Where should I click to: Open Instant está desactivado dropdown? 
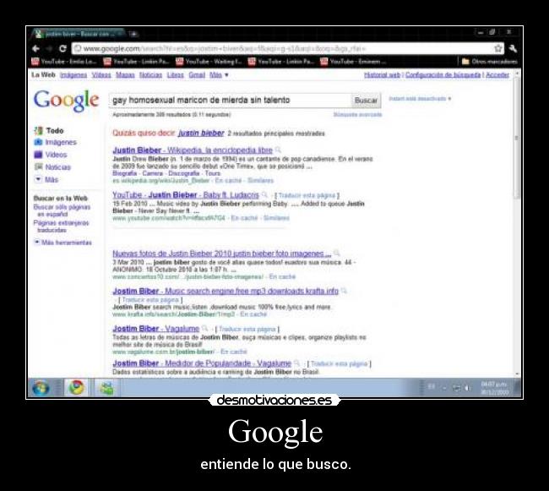pyautogui.click(x=420, y=99)
